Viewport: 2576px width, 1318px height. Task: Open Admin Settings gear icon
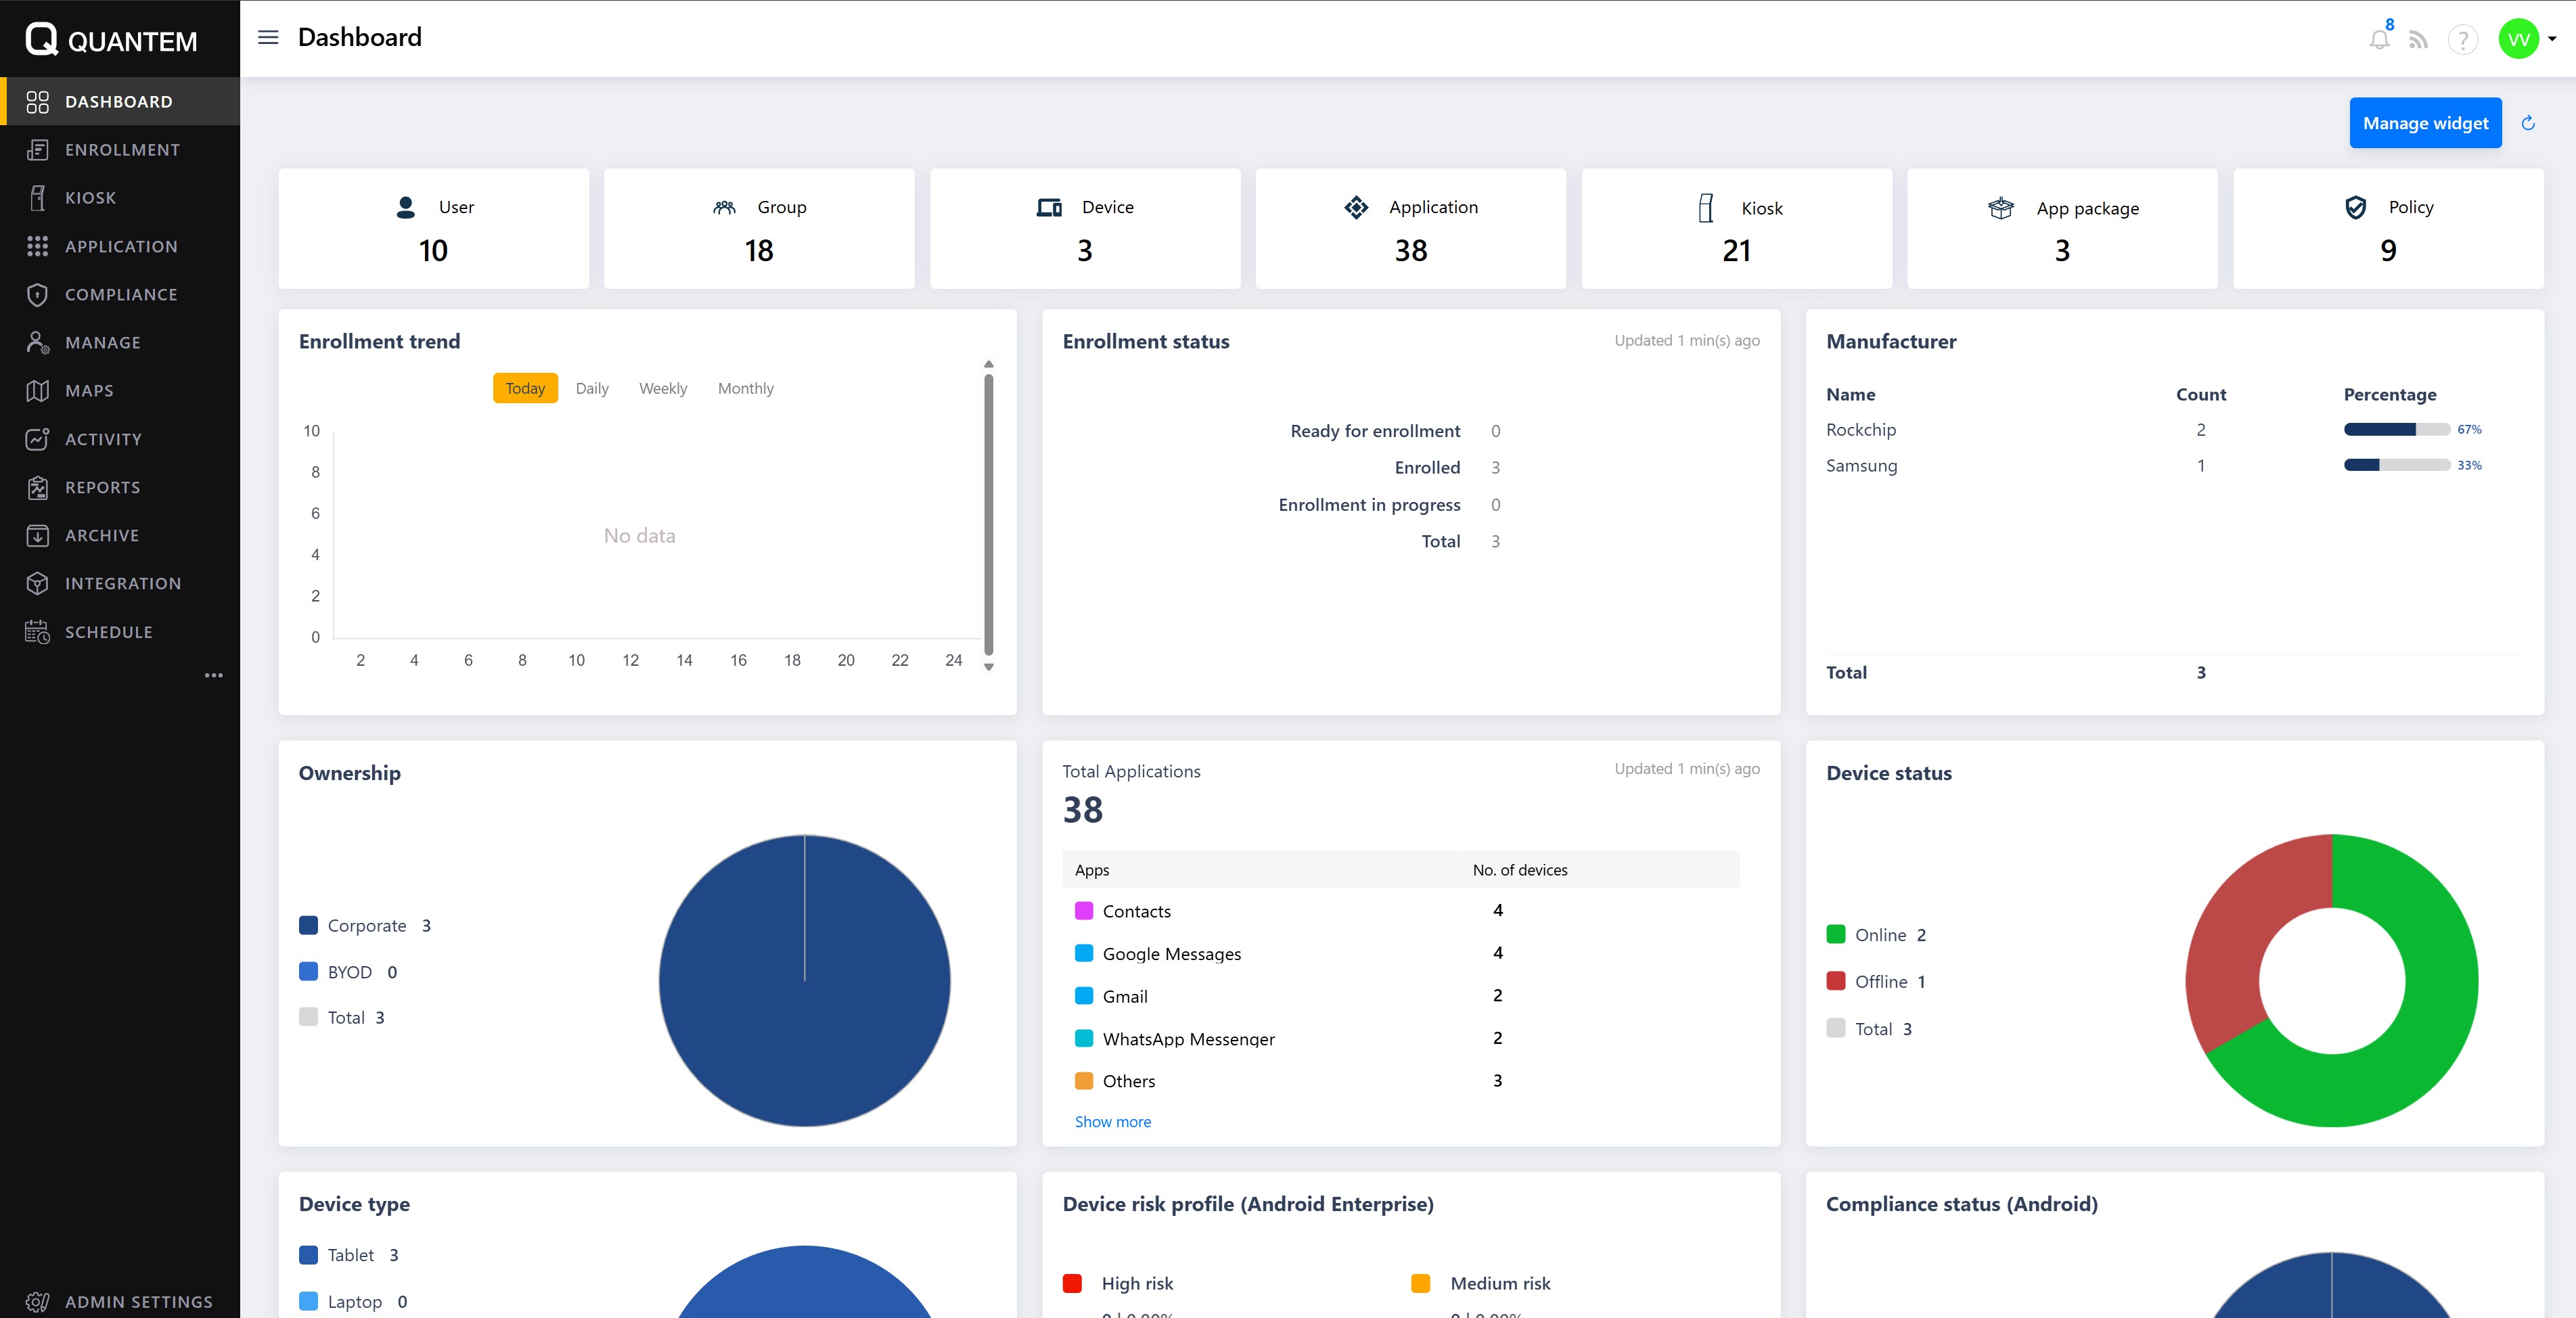point(37,1301)
